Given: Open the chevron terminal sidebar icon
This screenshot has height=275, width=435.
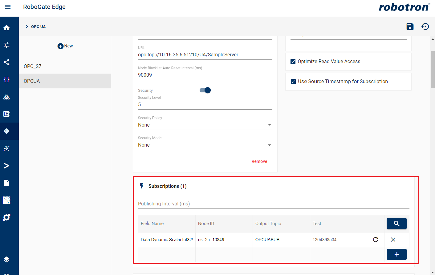Looking at the screenshot, I should coord(6,166).
